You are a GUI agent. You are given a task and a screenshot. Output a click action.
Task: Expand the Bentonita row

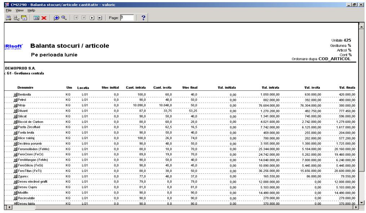16,94
